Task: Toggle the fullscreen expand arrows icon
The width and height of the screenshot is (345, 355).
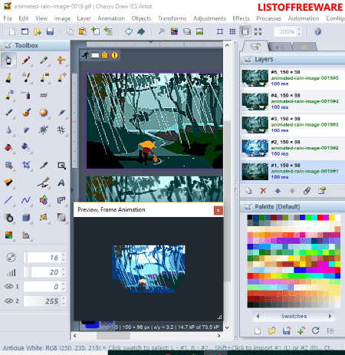Action: [x=258, y=31]
